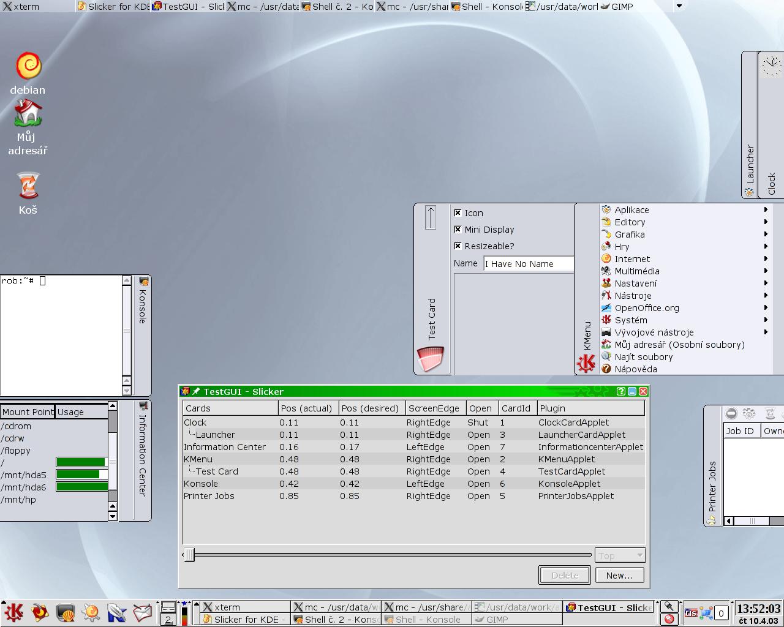Screen dimensions: 784x627
Task: Open the debian desktop icon
Action: 28,67
